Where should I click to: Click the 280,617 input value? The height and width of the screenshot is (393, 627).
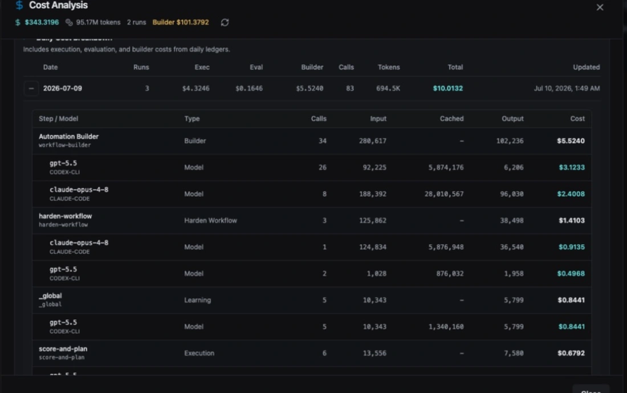[373, 141]
